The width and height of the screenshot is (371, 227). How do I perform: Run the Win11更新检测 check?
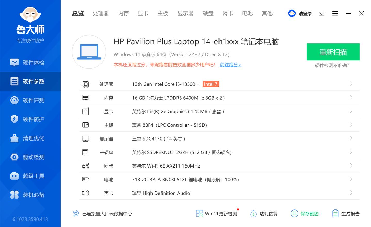pyautogui.click(x=217, y=213)
